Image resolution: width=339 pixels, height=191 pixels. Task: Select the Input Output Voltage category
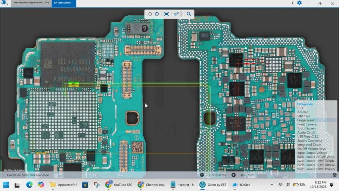point(312,153)
